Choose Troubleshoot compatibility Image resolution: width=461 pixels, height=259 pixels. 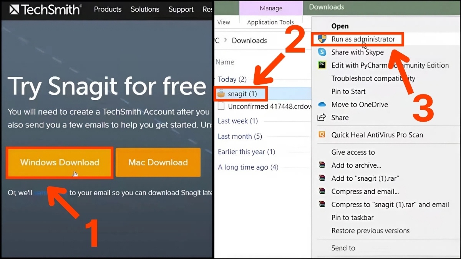373,78
